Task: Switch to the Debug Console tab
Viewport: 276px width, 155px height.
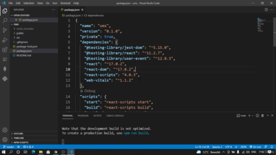Action: (x=115, y=116)
